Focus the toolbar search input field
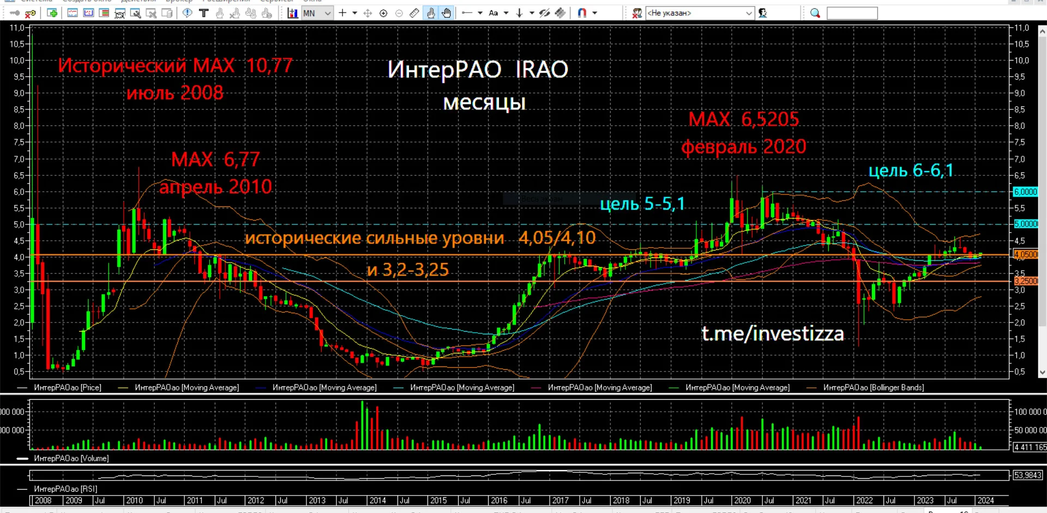This screenshot has width=1047, height=513. pos(852,13)
